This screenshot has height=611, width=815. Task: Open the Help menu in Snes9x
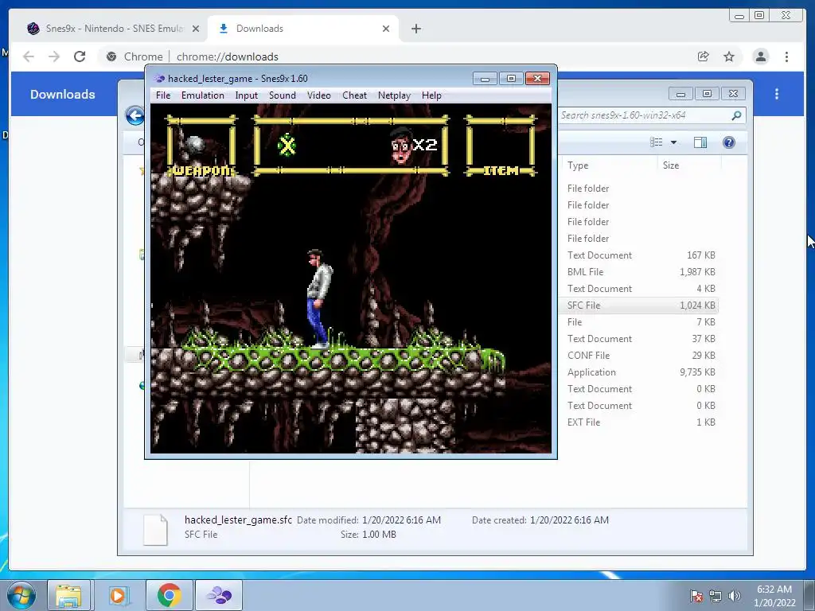point(431,95)
